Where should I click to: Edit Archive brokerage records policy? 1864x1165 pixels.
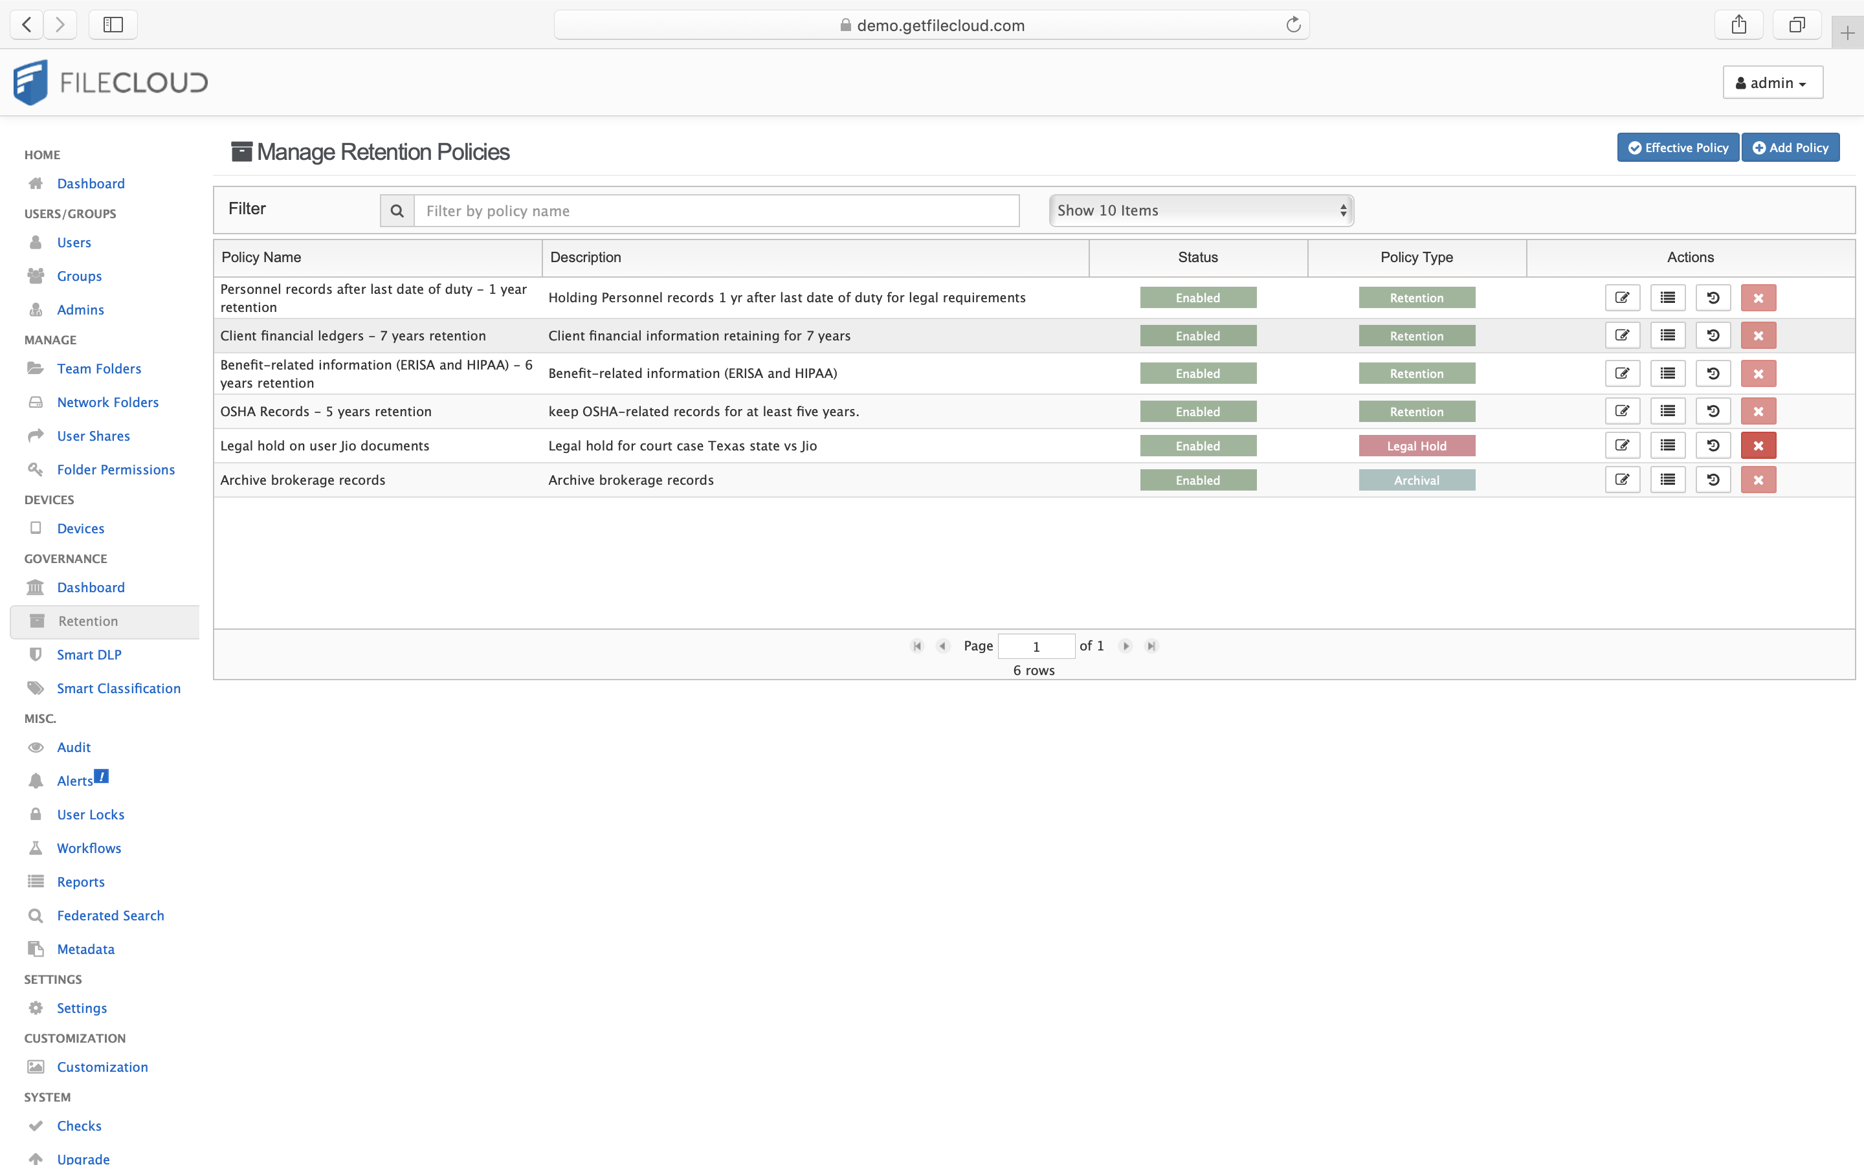pyautogui.click(x=1622, y=479)
